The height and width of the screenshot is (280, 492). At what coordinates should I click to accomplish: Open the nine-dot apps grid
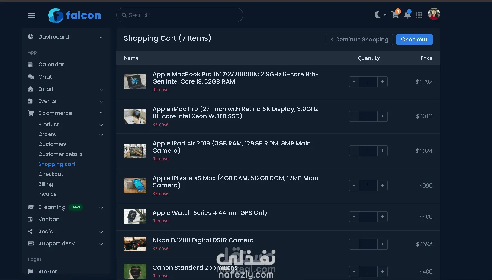point(419,15)
